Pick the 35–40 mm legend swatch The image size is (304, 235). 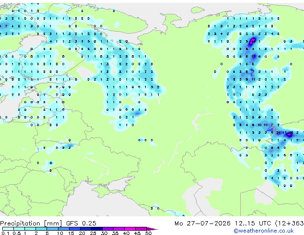click(x=119, y=229)
